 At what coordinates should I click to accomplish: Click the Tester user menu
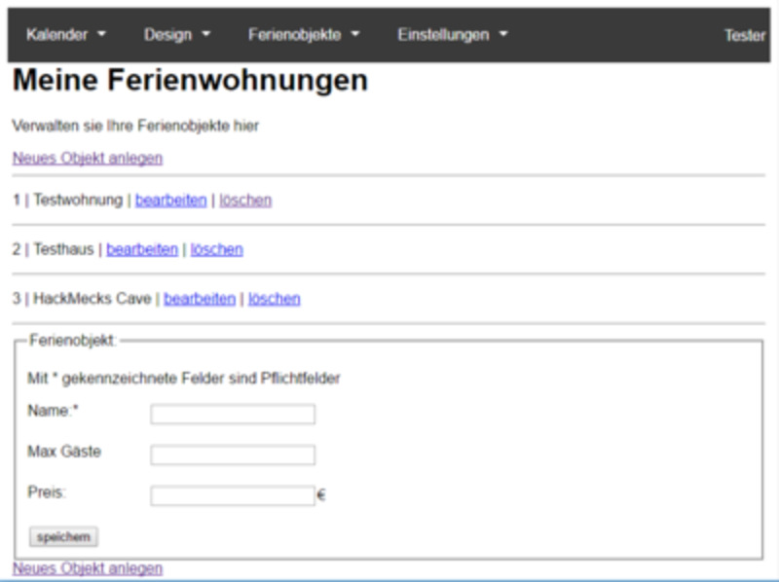[744, 35]
